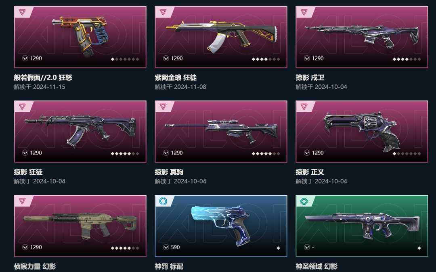Click the 掠影 戍卫 skin title
436x272 pixels.
click(x=310, y=77)
